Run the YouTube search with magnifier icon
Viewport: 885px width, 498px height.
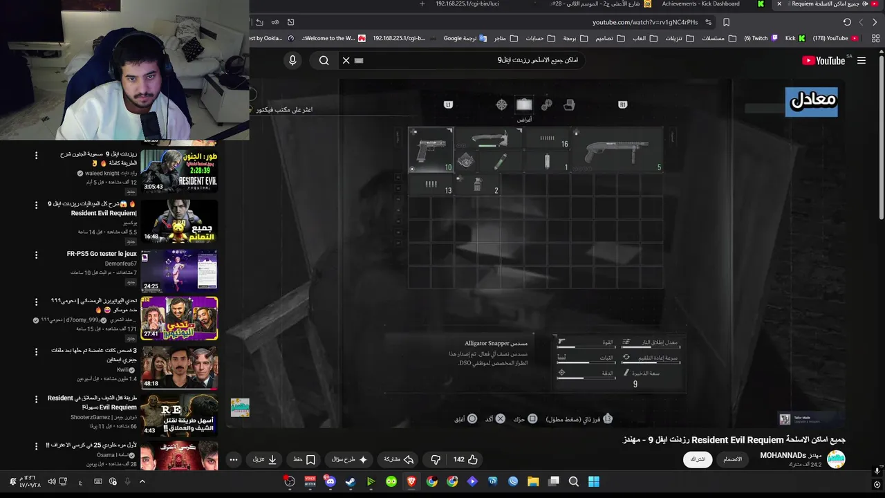(324, 60)
